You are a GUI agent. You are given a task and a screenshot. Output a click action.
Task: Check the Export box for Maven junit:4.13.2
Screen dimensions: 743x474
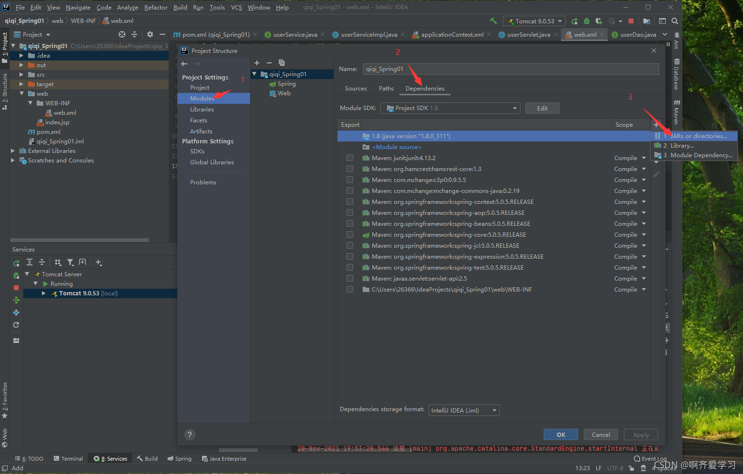(349, 158)
